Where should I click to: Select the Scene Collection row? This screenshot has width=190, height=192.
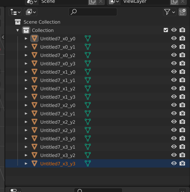tap(97, 22)
